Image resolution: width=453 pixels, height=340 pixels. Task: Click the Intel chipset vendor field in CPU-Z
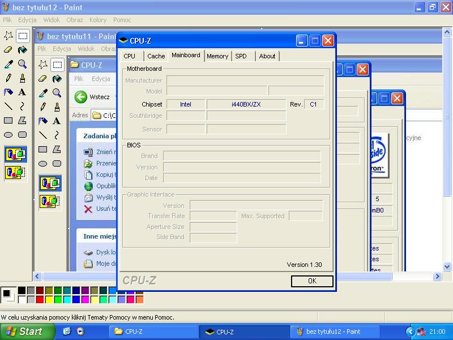(x=186, y=104)
